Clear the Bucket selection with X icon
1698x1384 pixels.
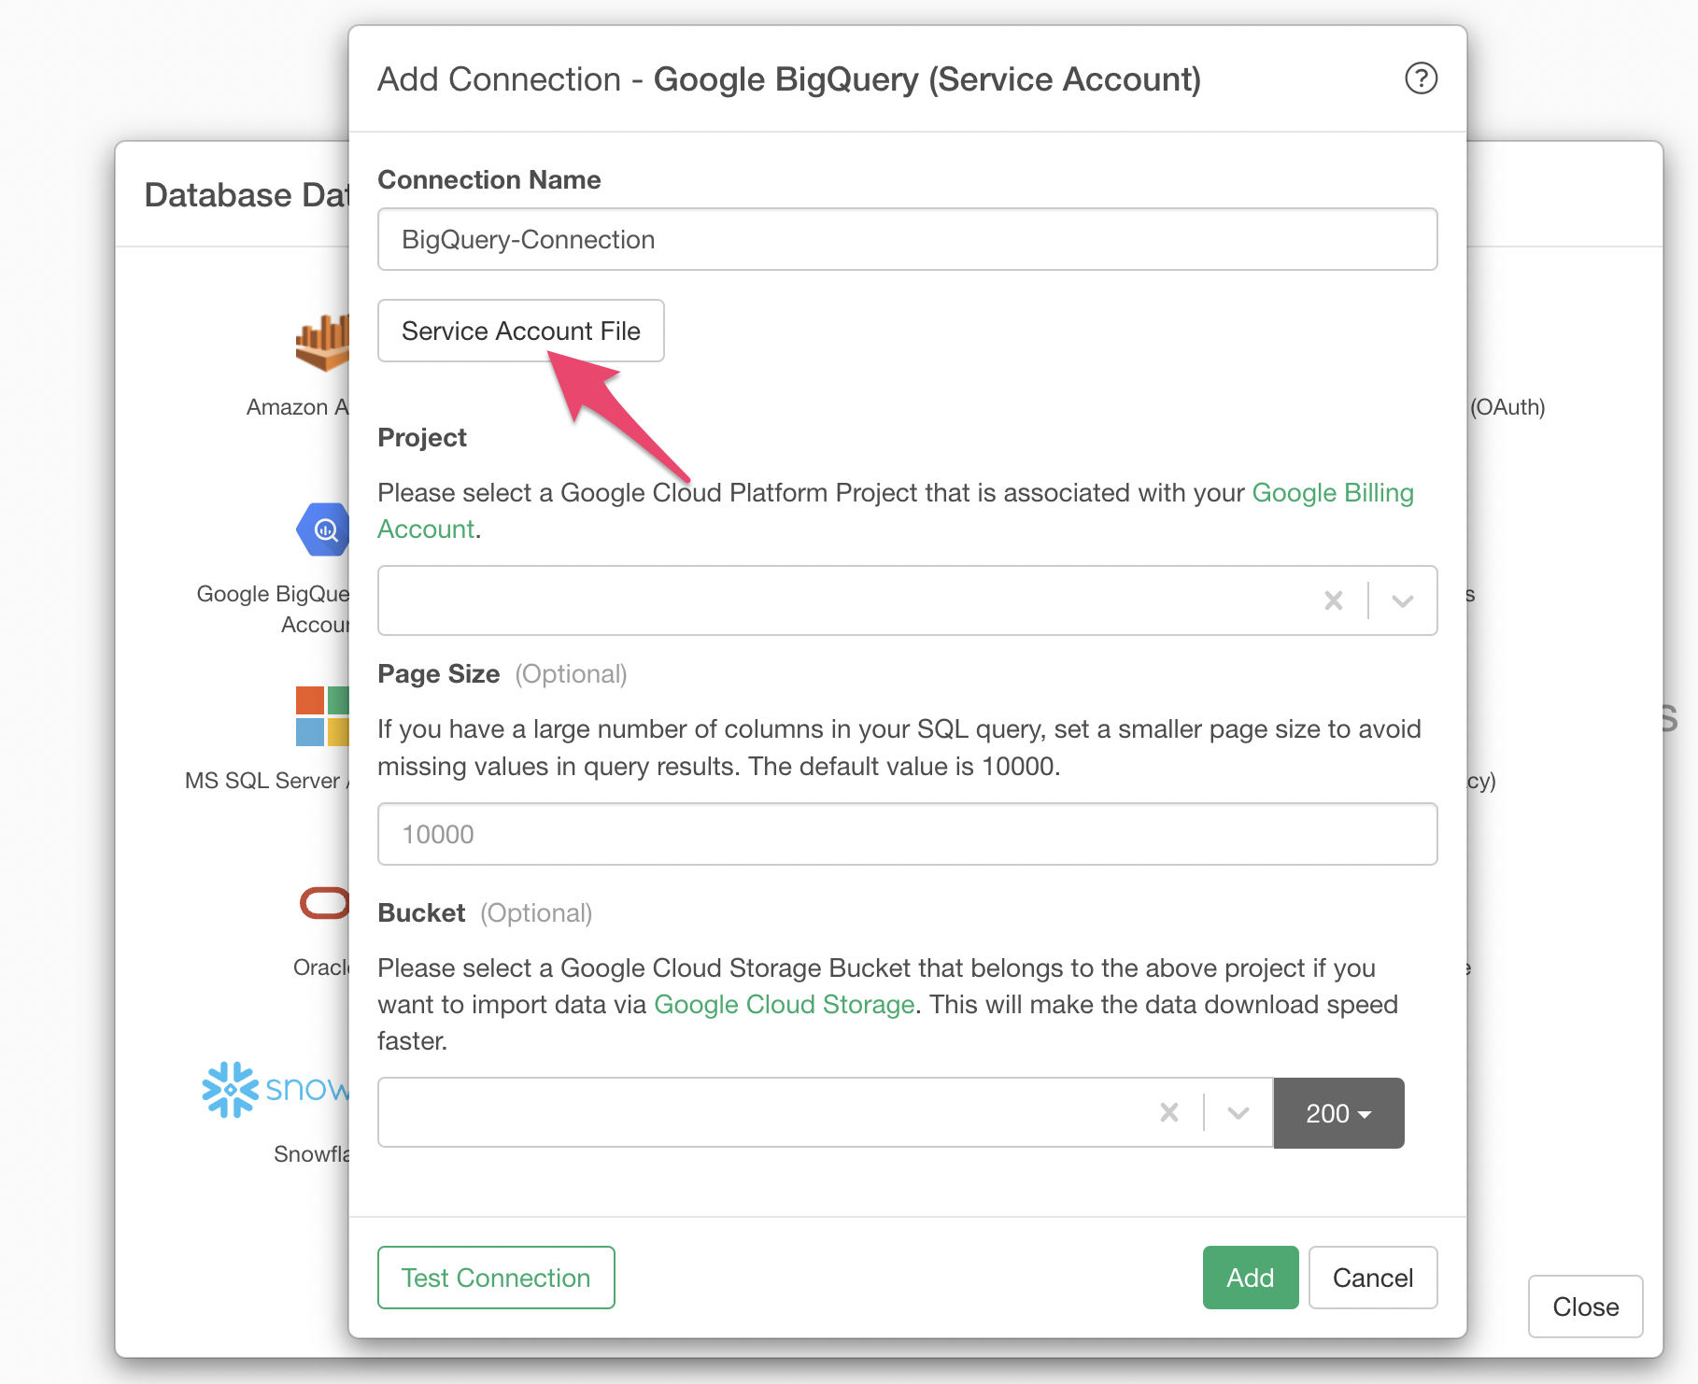[1169, 1112]
